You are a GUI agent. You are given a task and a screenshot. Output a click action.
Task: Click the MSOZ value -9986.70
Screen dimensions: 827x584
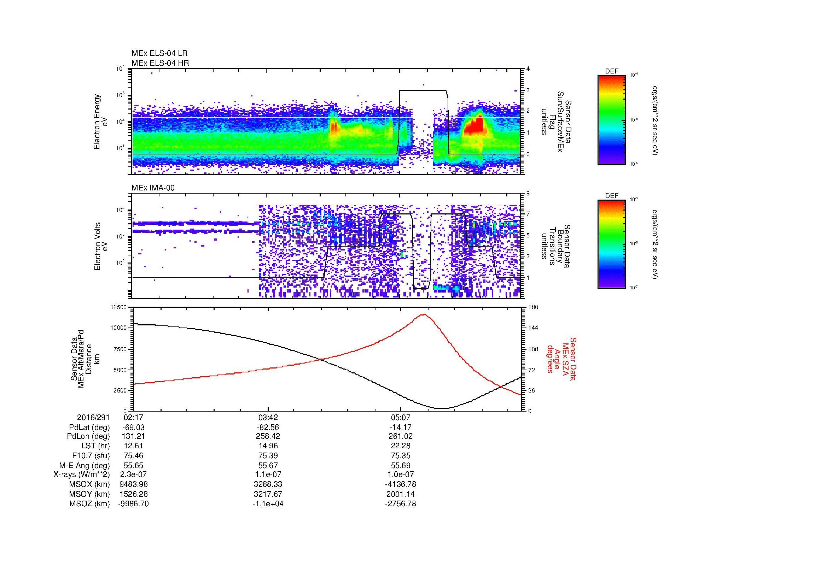tap(134, 504)
